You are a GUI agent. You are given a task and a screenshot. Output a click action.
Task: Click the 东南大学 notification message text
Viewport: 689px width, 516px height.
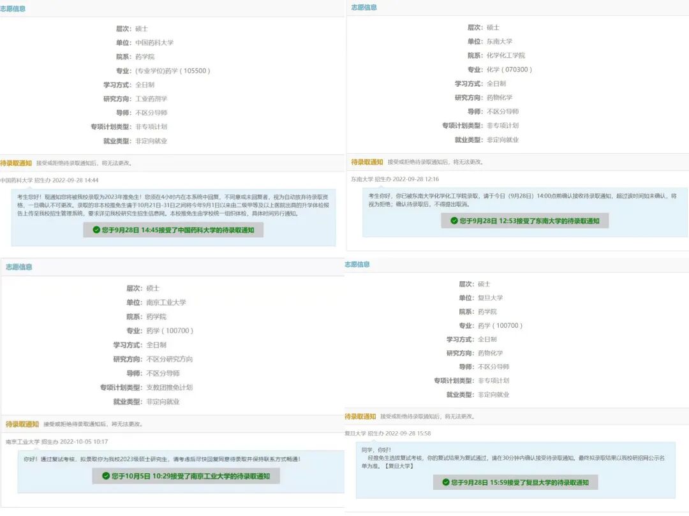522,200
